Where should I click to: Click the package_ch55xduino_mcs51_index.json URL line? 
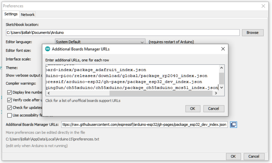[132, 88]
